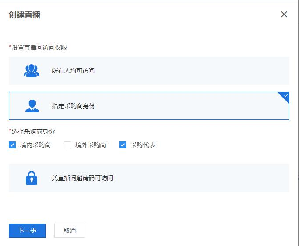Click the padlock icon for invite code access
Screen dimensions: 299x246
point(32,178)
